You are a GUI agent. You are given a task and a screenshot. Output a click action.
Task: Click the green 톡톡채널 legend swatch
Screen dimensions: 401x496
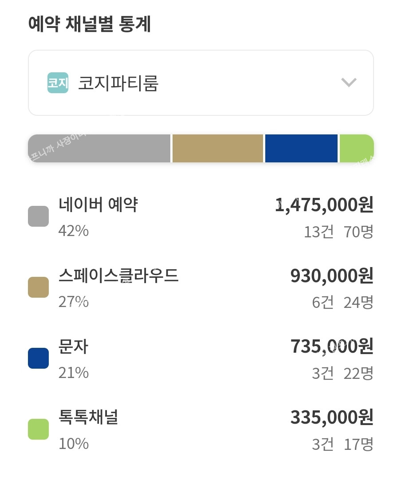coord(39,429)
